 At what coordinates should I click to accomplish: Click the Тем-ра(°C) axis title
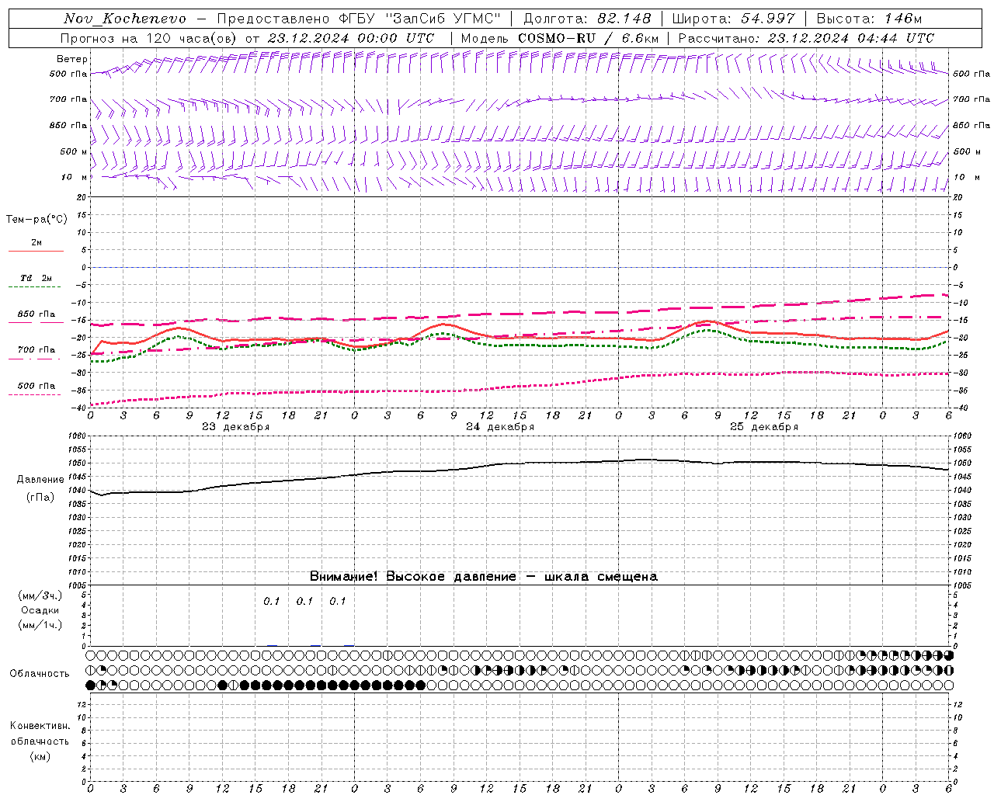click(x=36, y=220)
